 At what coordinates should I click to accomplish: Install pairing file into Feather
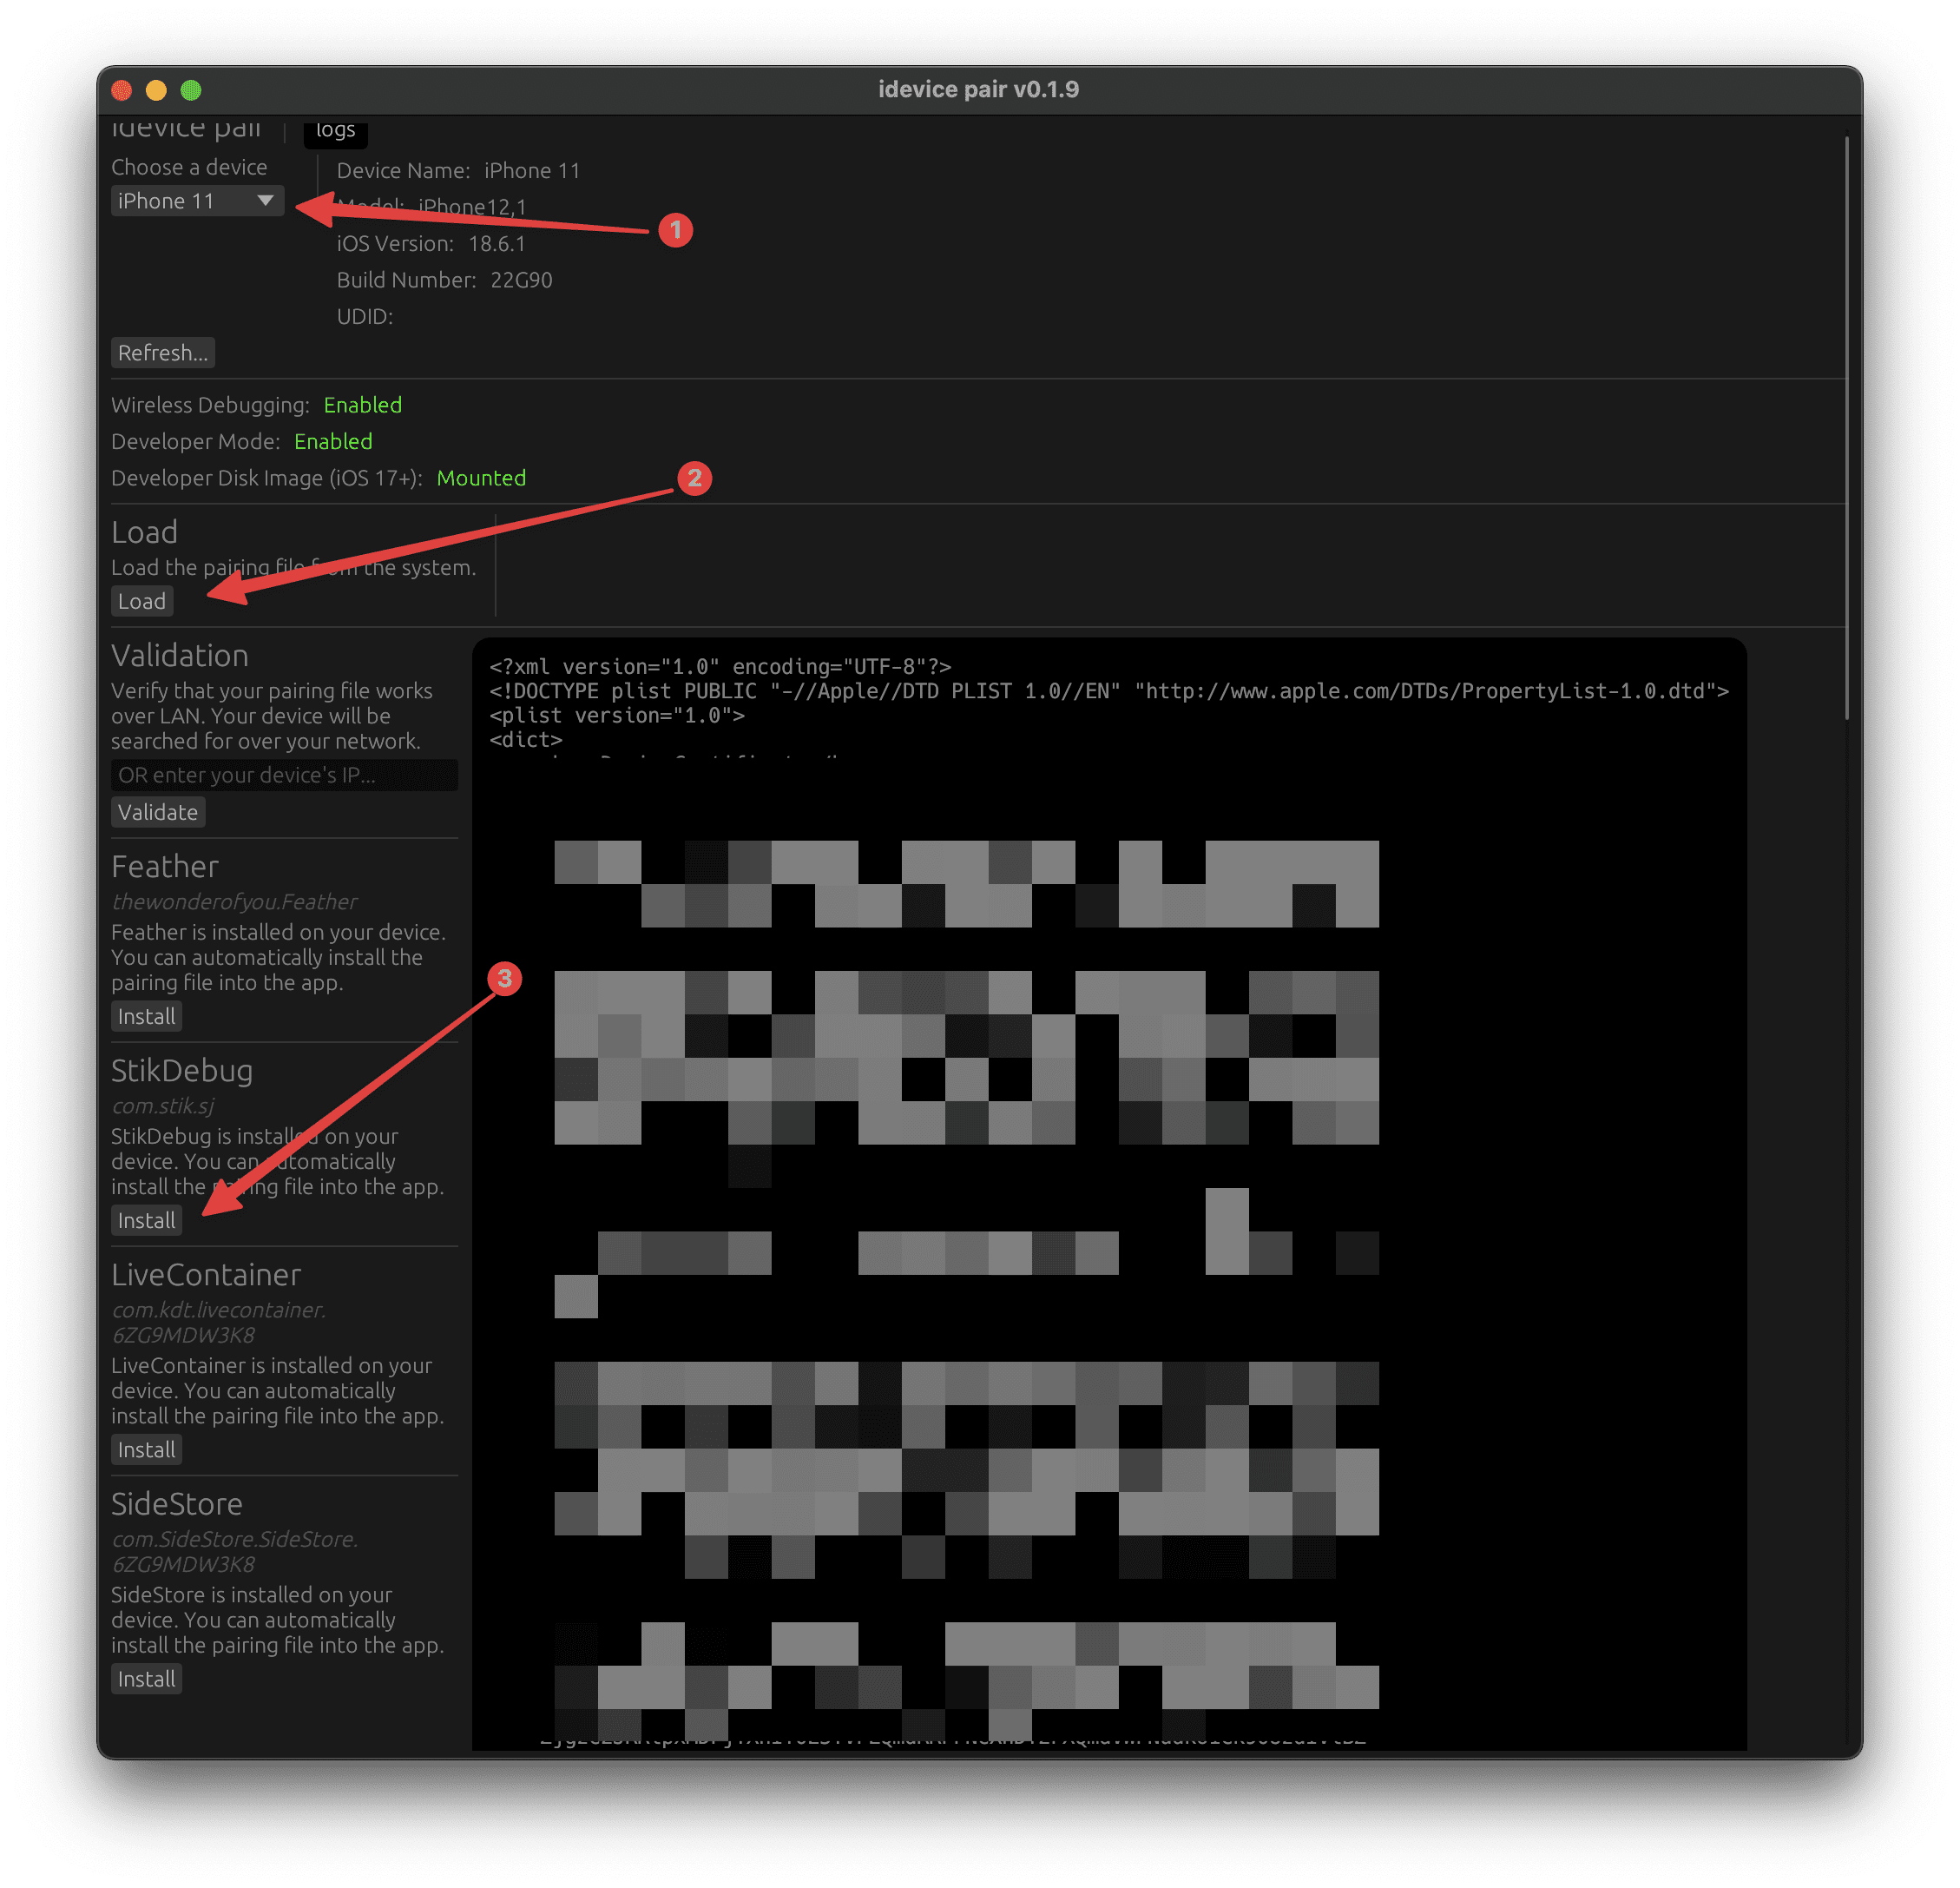pyautogui.click(x=146, y=1017)
